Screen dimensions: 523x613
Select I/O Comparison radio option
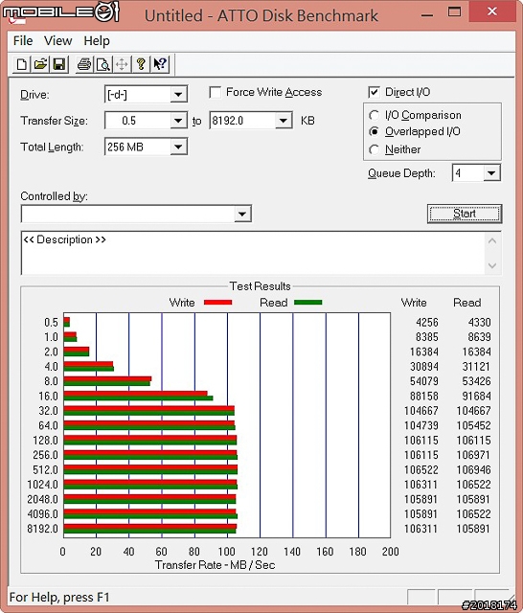(x=375, y=115)
